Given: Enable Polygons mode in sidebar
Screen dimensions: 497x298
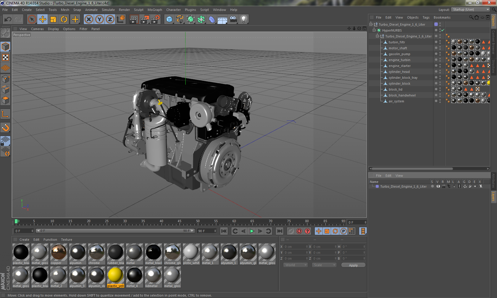Looking at the screenshot, I should coord(5,100).
